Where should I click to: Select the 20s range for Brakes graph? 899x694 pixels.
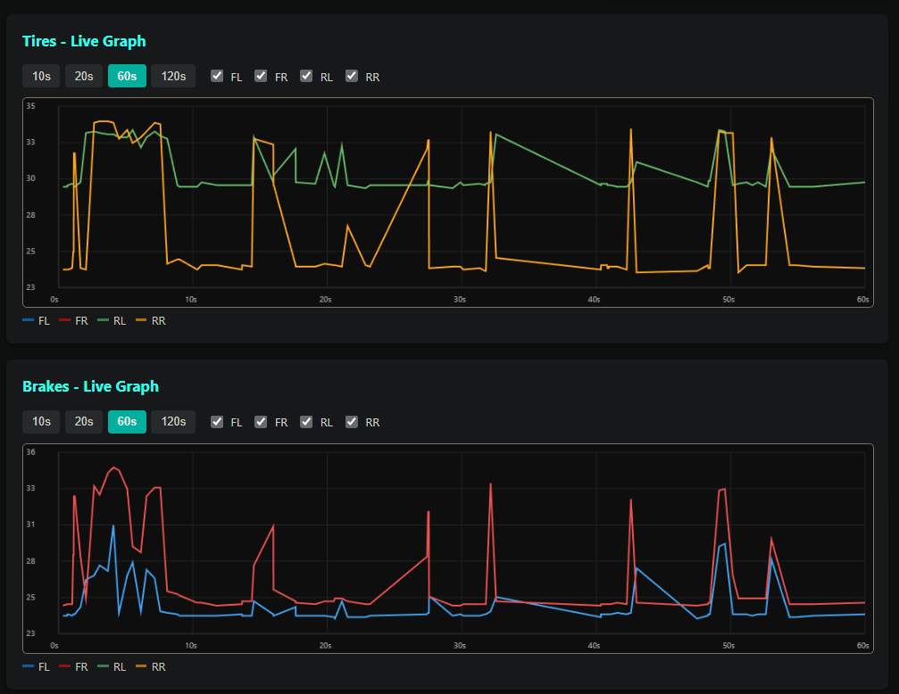[x=84, y=421]
